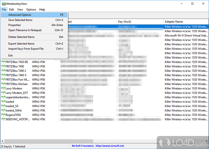
Task: Click the Killer Wireless adapter cell of SIDESYNC_HOTSP... row
Action: (186, 119)
